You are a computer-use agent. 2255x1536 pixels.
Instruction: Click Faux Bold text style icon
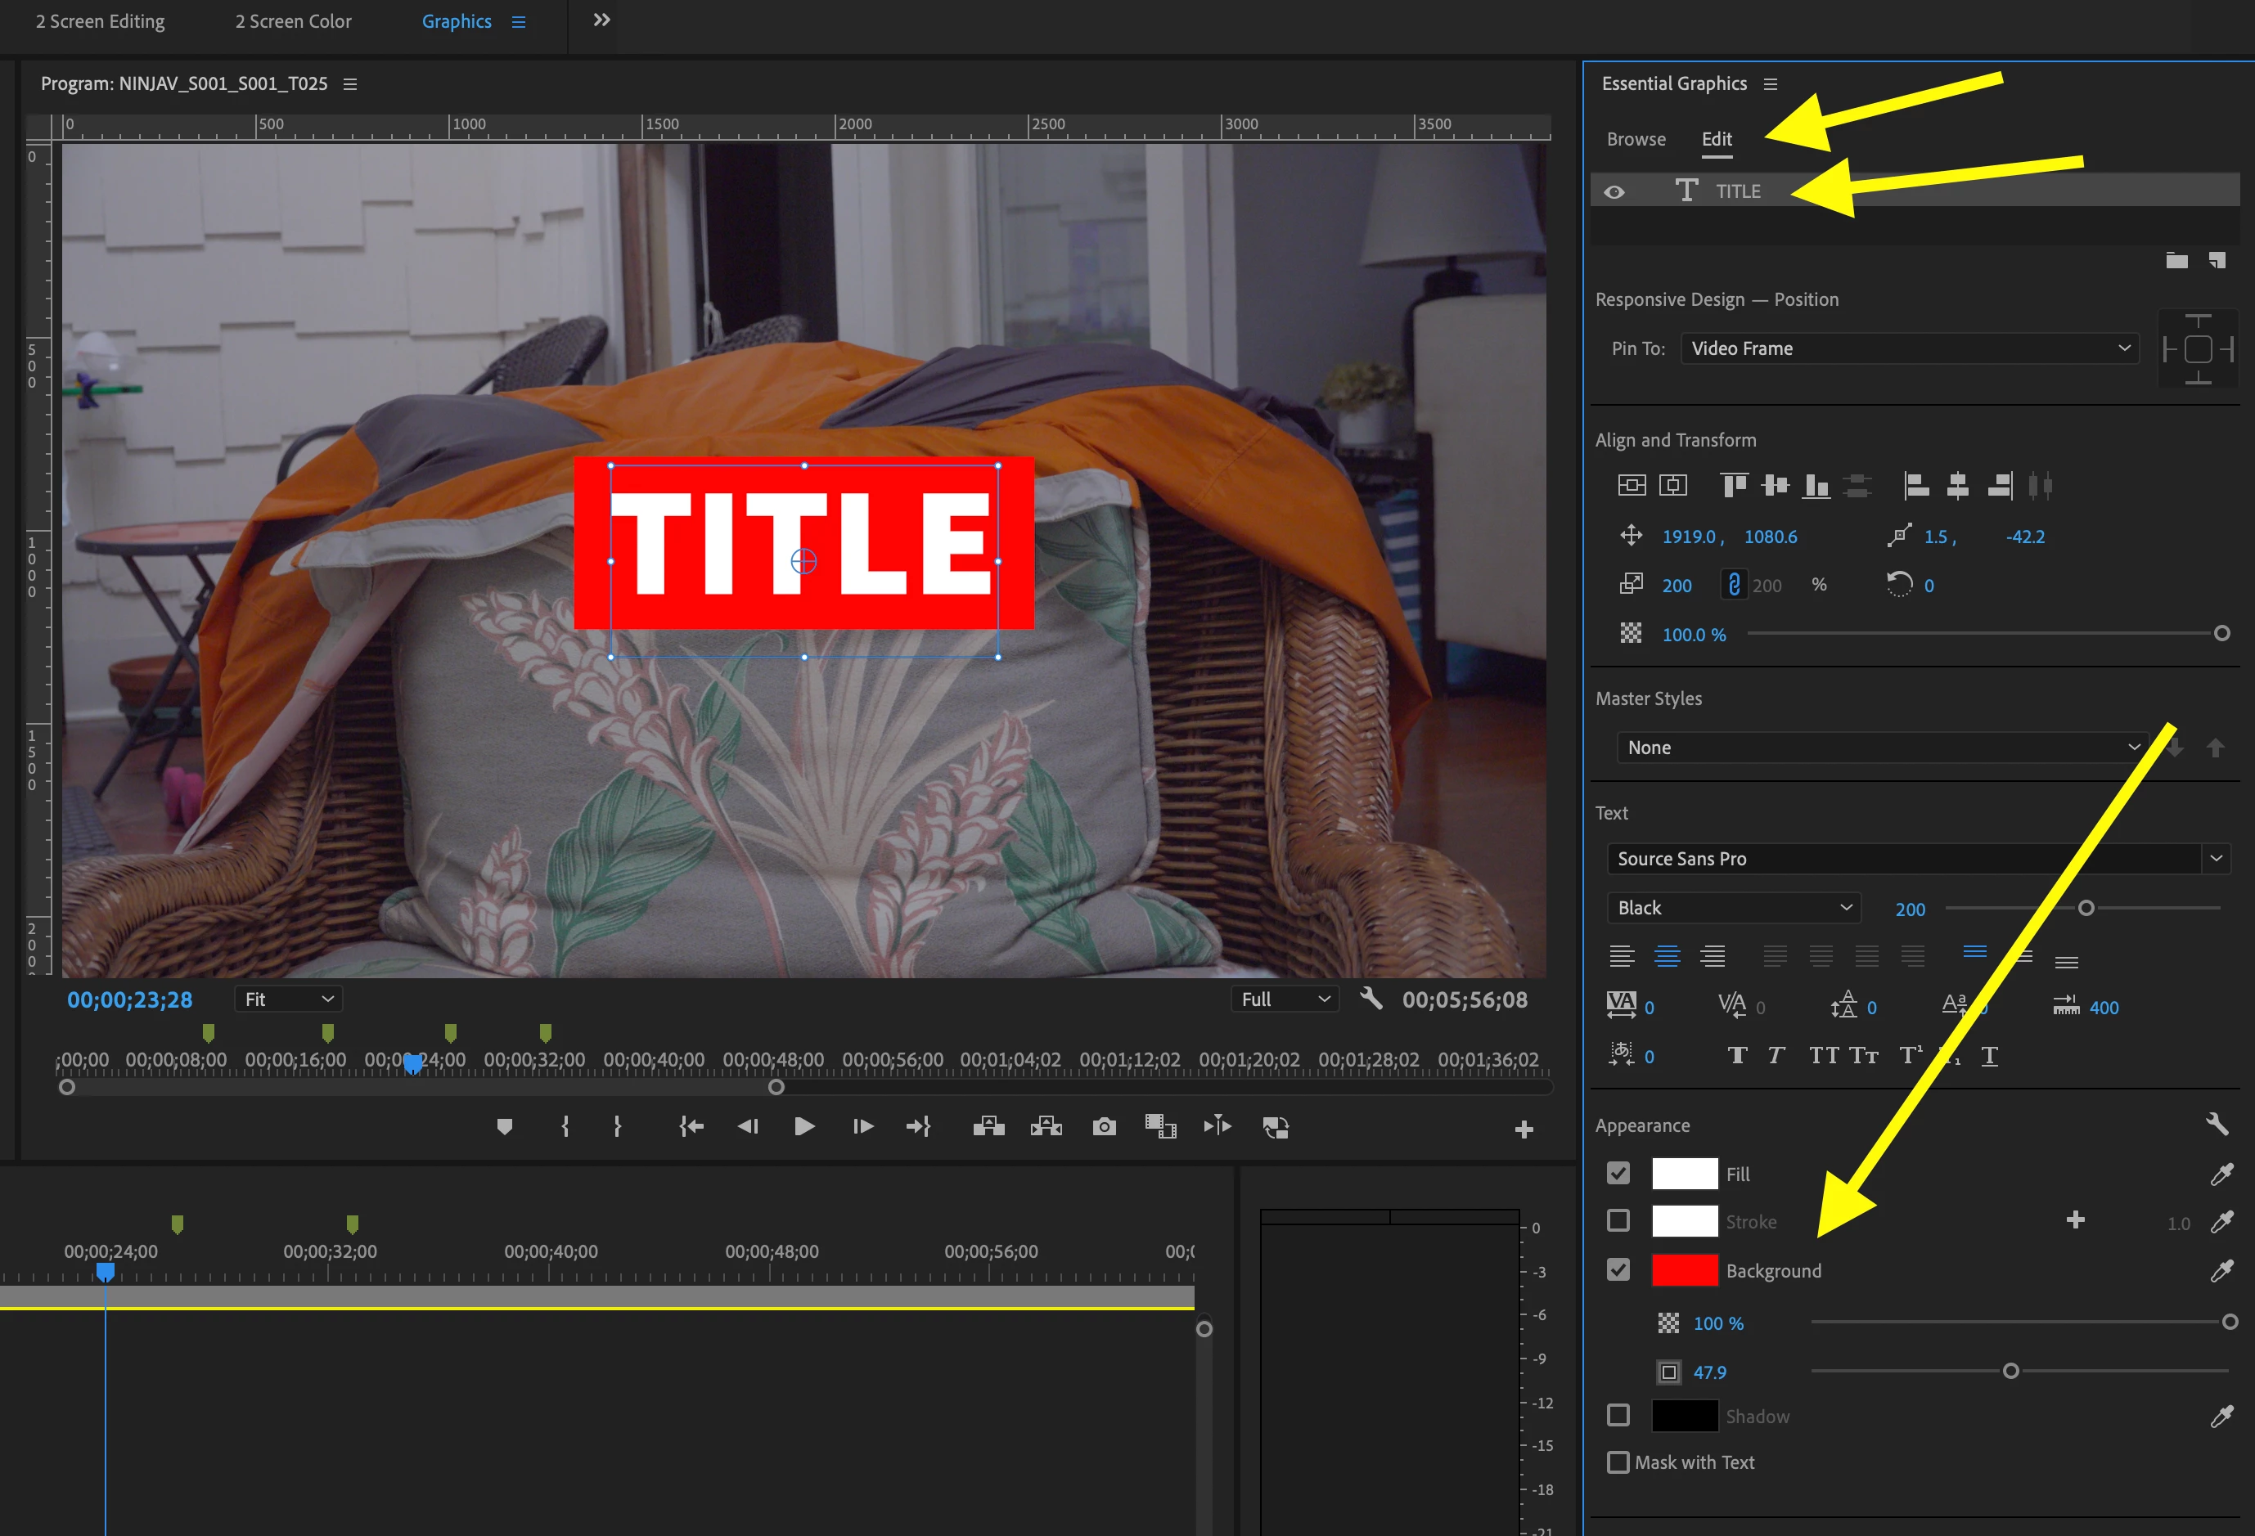1737,1055
